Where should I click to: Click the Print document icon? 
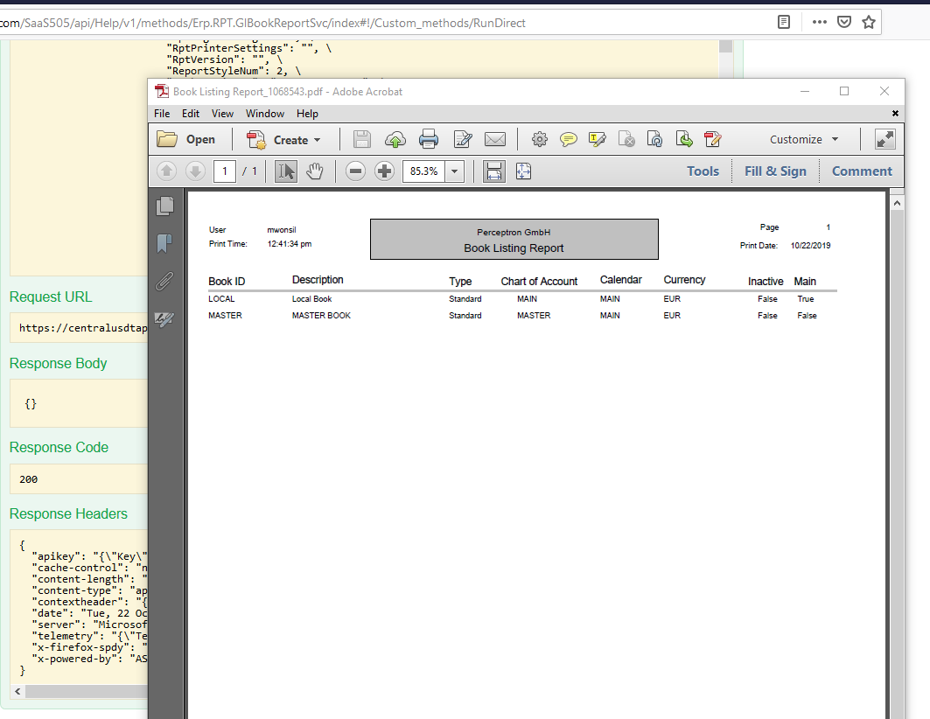tap(428, 139)
